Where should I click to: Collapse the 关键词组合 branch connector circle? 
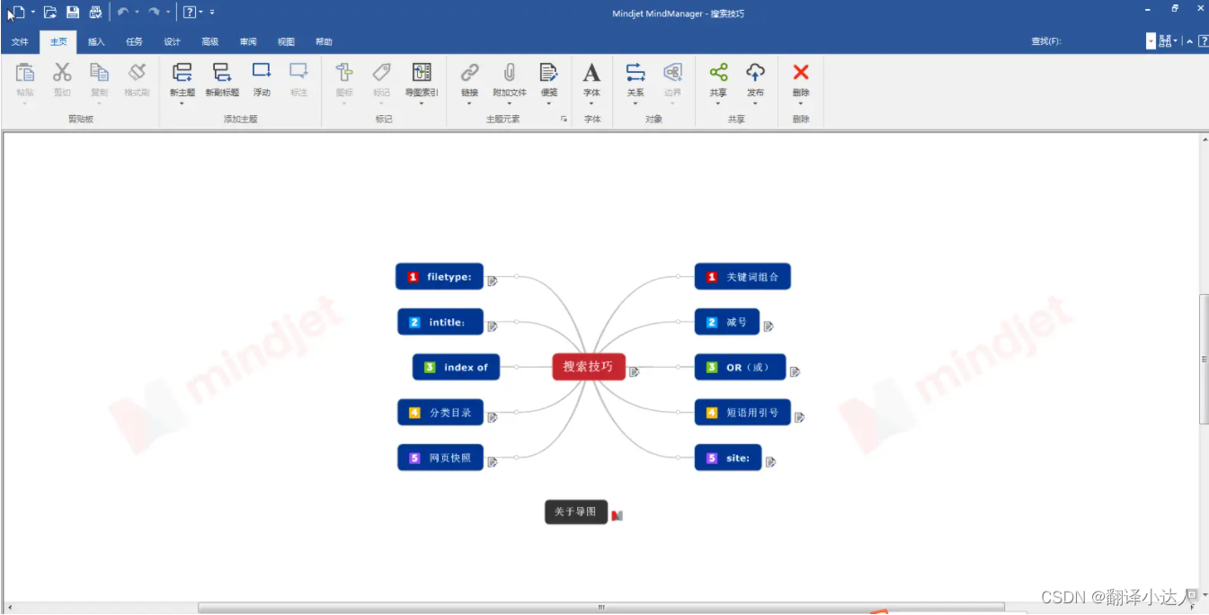click(x=678, y=277)
